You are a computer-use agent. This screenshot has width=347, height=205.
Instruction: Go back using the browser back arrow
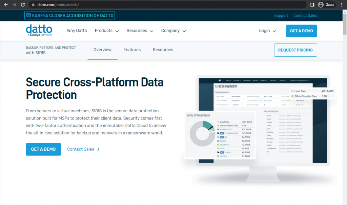coord(6,5)
